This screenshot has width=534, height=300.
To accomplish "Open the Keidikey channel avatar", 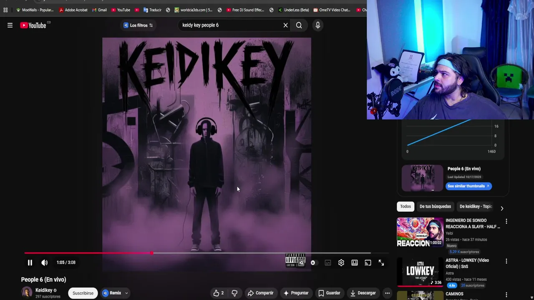I will click(x=27, y=293).
